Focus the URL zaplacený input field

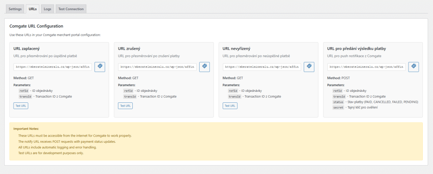point(53,67)
